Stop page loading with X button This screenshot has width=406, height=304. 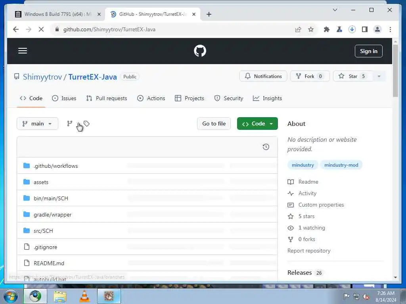click(41, 29)
